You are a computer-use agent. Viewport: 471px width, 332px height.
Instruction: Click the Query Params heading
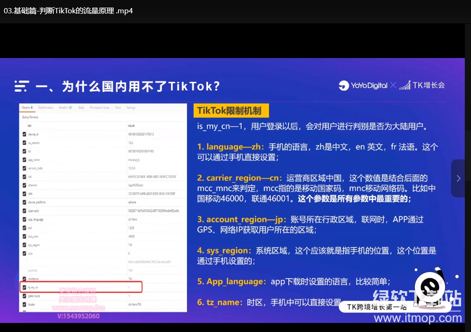click(30, 117)
